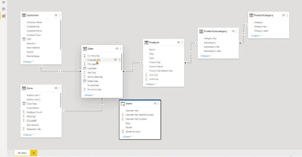Image resolution: width=302 pixels, height=157 pixels.
Task: Click the sigma icon beside Month Number
Action: [123, 132]
